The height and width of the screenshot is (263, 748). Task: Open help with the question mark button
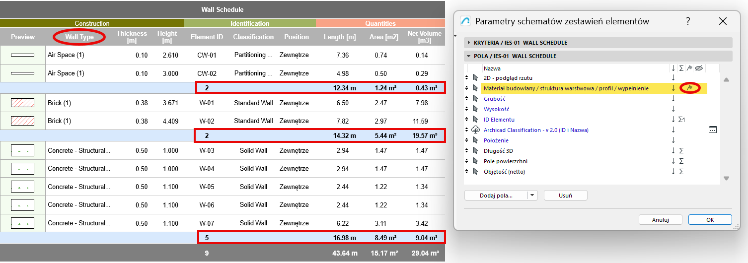point(688,21)
